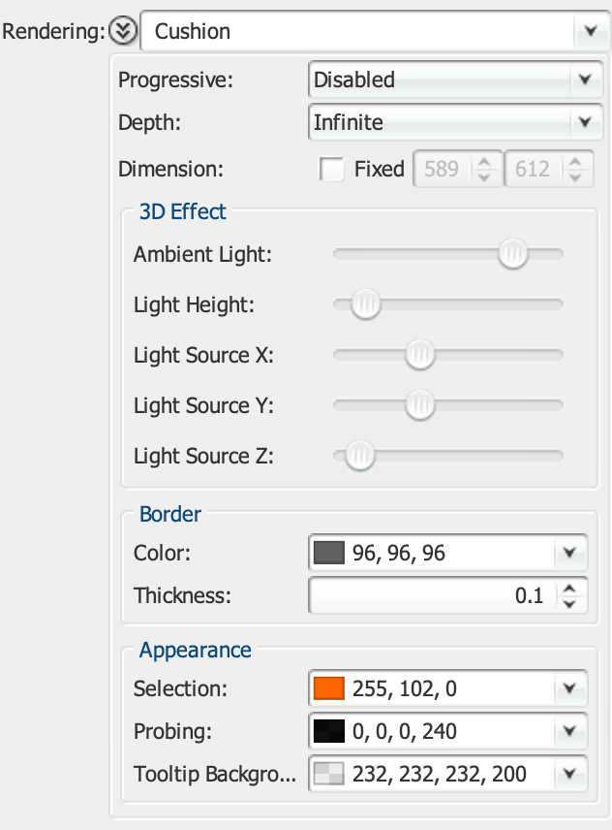The height and width of the screenshot is (830, 612).
Task: Open the Depth Infinite dropdown
Action: (450, 122)
